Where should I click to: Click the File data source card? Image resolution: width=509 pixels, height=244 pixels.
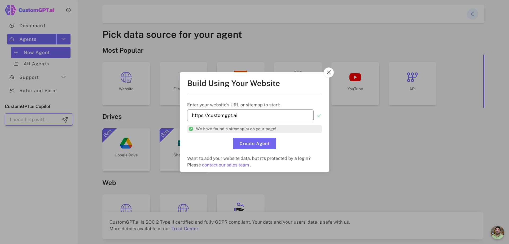[170, 84]
